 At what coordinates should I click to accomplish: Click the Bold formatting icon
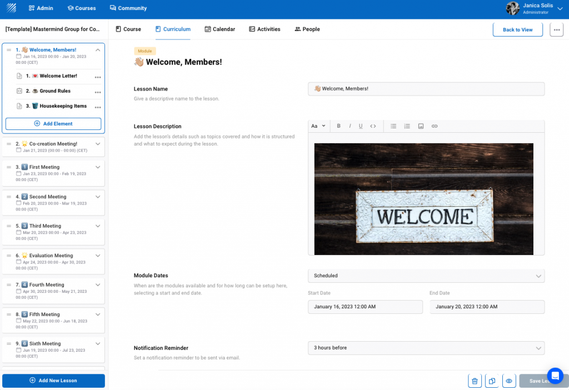coord(338,126)
